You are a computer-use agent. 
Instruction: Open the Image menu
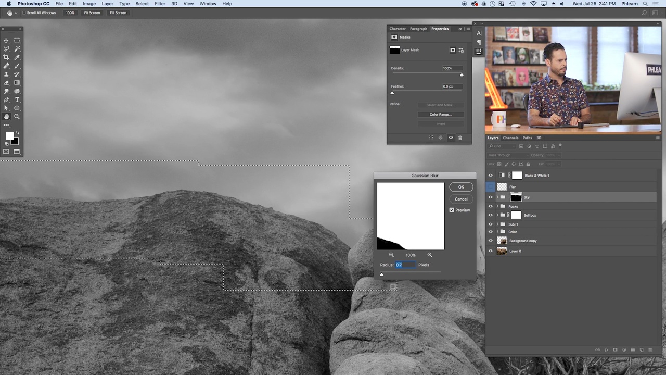tap(89, 4)
